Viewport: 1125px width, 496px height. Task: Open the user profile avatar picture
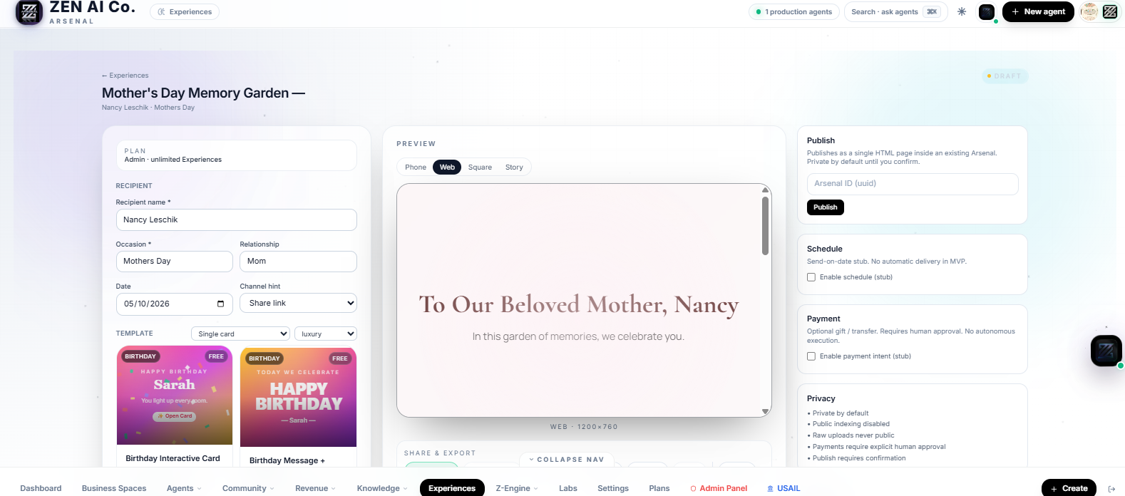[x=1089, y=11]
